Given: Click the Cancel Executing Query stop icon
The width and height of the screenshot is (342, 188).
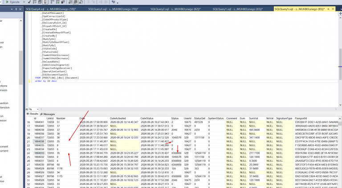Looking at the screenshot, I should 24,2.
